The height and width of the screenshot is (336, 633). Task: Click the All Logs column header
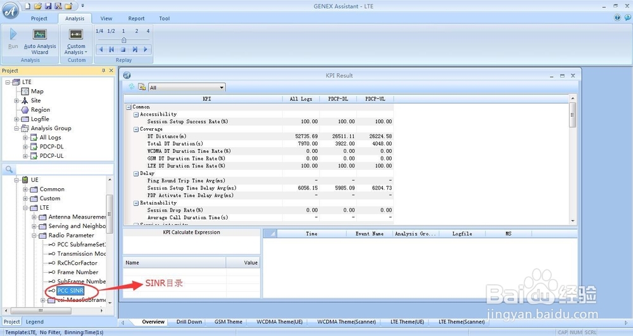(301, 99)
